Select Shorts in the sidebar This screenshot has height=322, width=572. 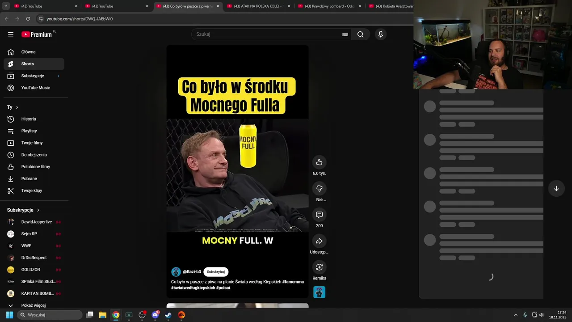click(34, 64)
